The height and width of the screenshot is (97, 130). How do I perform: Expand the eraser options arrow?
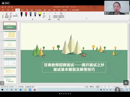point(11,17)
